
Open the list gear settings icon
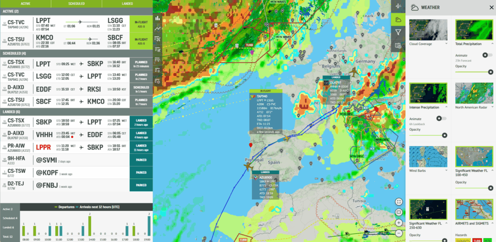click(x=157, y=81)
